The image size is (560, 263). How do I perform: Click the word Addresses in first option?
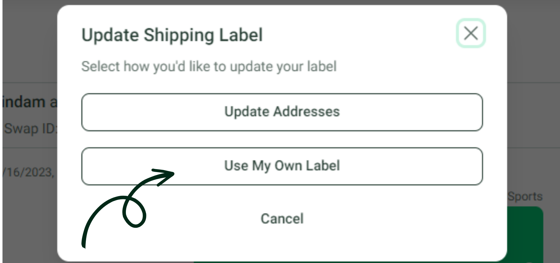(306, 112)
